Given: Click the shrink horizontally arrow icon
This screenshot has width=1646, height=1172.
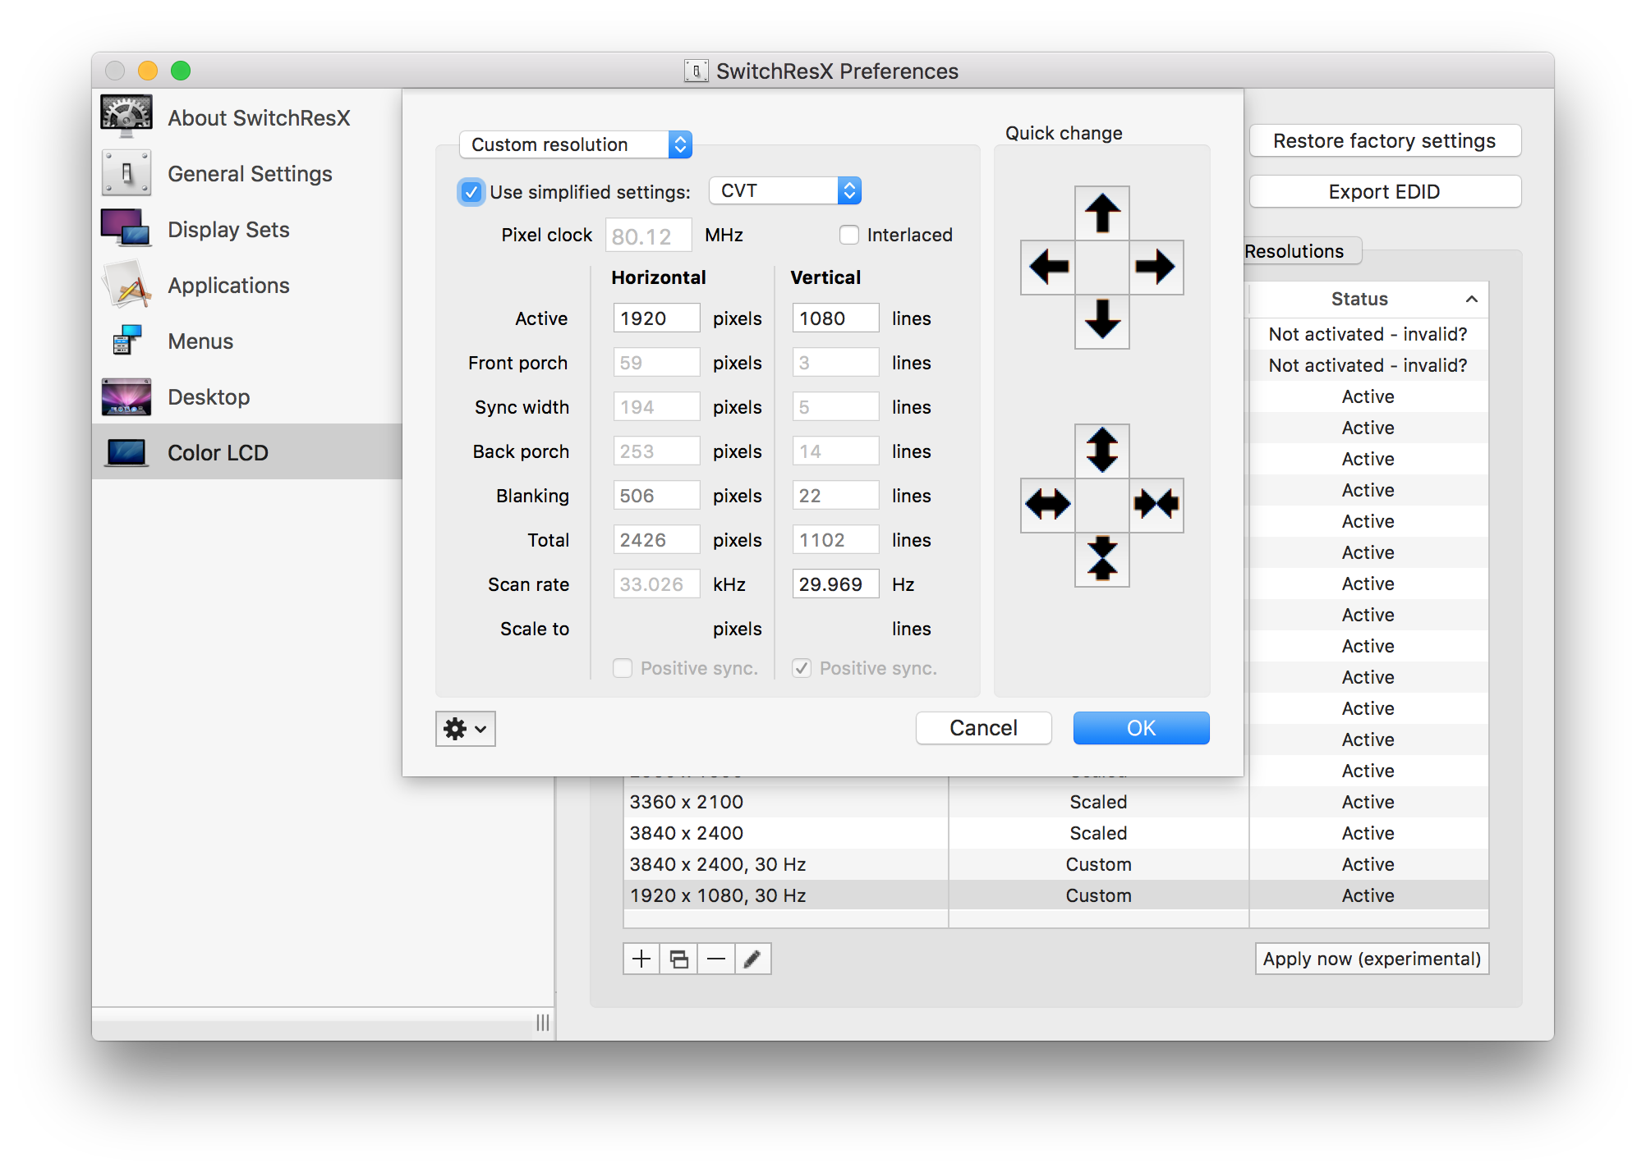Looking at the screenshot, I should coord(1156,504).
